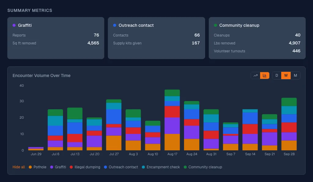
Task: Select the bar chart view icon
Action: [x=265, y=75]
